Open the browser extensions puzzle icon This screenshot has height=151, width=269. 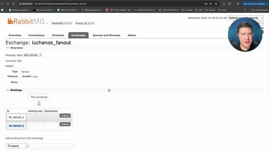tap(229, 4)
